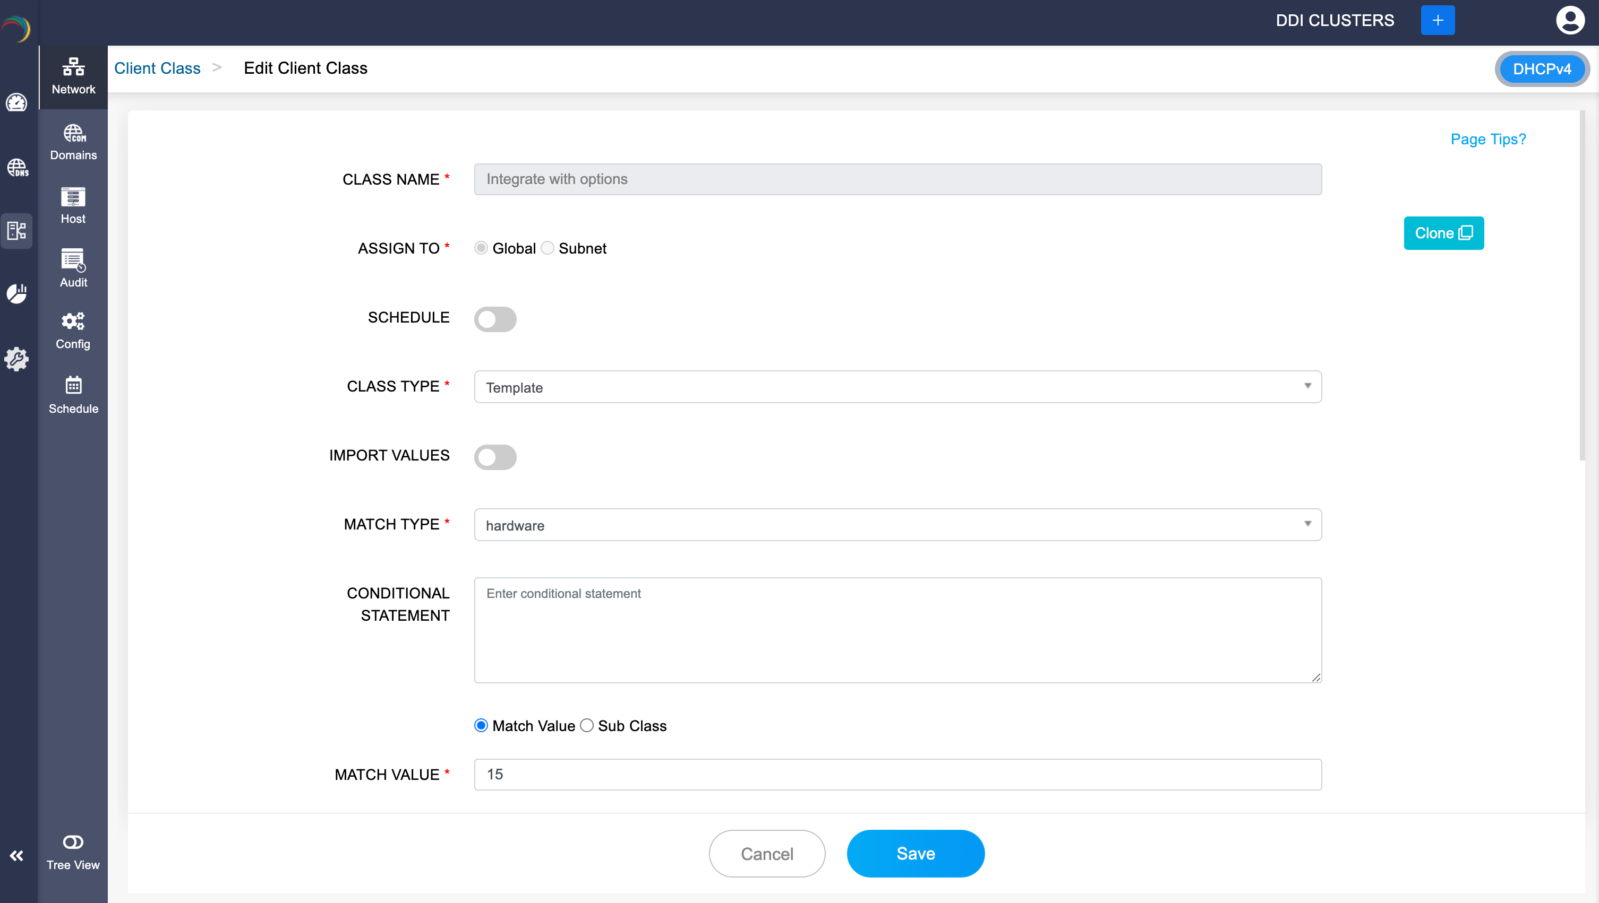Select the DHCPv4 tab badge
The width and height of the screenshot is (1599, 903).
(x=1543, y=69)
